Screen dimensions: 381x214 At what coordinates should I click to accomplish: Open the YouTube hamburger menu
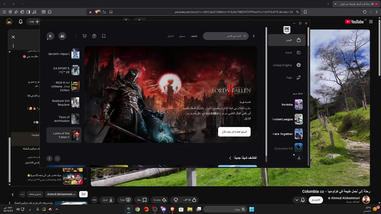coord(371,22)
